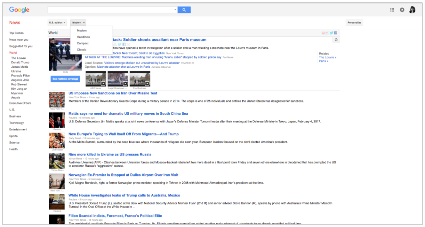The width and height of the screenshot is (425, 227).
Task: Open News near you section
Action: (x=19, y=40)
